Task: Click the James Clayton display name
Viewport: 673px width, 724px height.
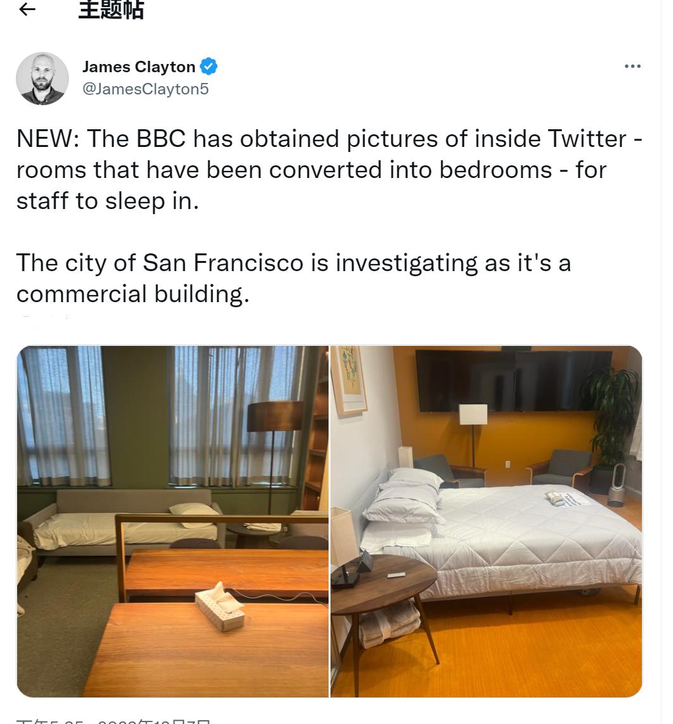Action: [x=139, y=67]
